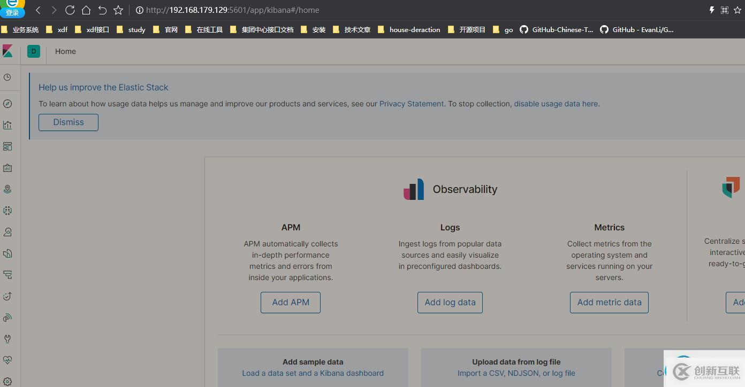The image size is (745, 387).
Task: Go back with browser back arrow
Action: (x=38, y=10)
